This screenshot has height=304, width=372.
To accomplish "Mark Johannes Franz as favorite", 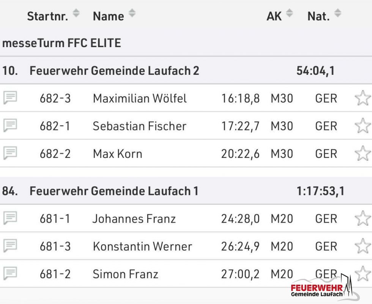I will click(363, 219).
